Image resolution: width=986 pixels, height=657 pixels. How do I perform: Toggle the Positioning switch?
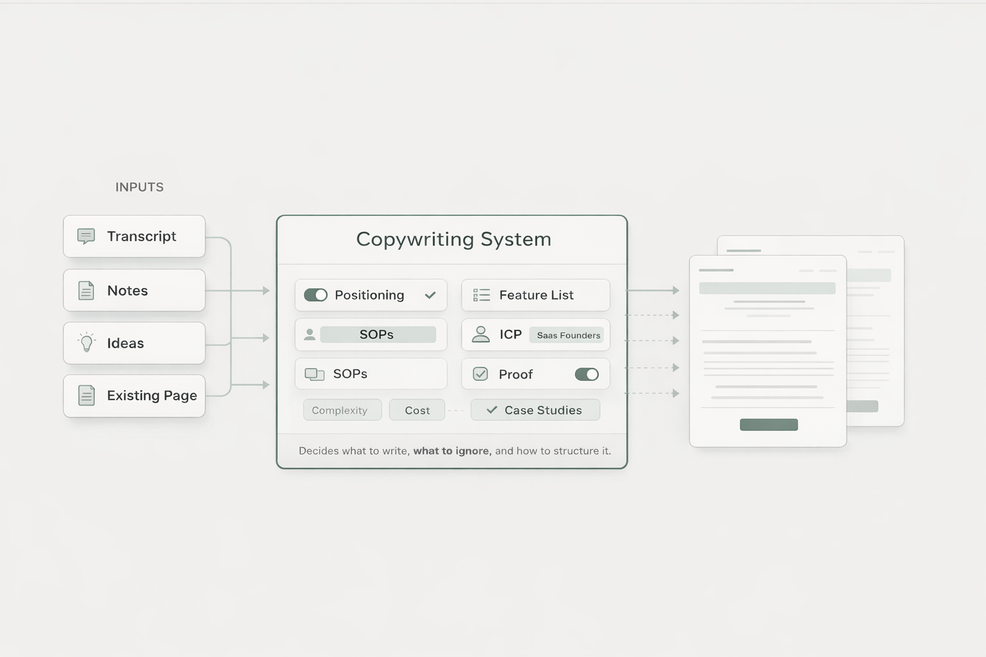click(316, 295)
